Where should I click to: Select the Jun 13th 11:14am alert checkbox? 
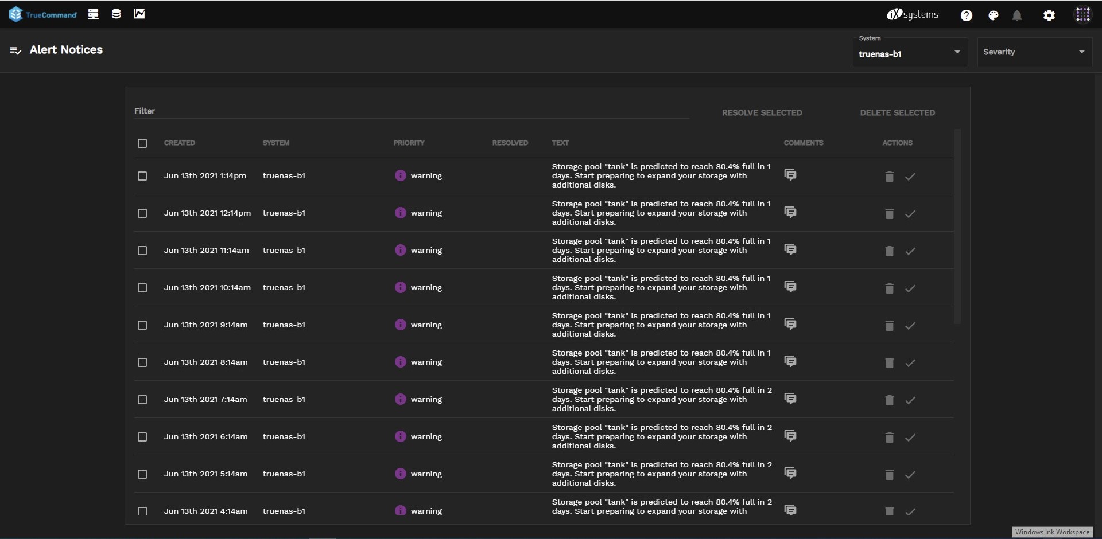coord(142,251)
